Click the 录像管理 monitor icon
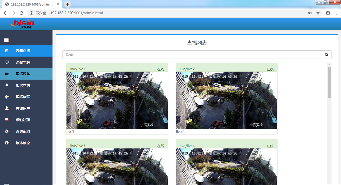Viewport: 341px width, 185px height. (7, 62)
